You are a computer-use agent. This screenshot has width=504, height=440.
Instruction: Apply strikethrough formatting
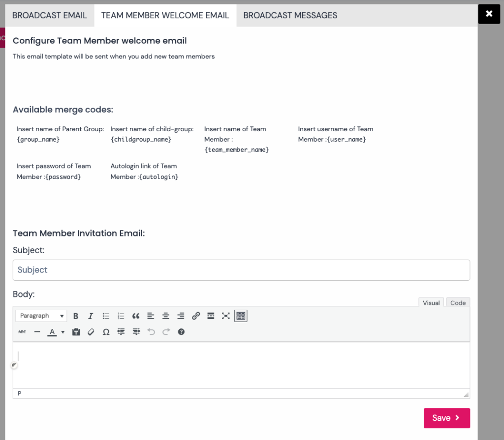point(22,332)
